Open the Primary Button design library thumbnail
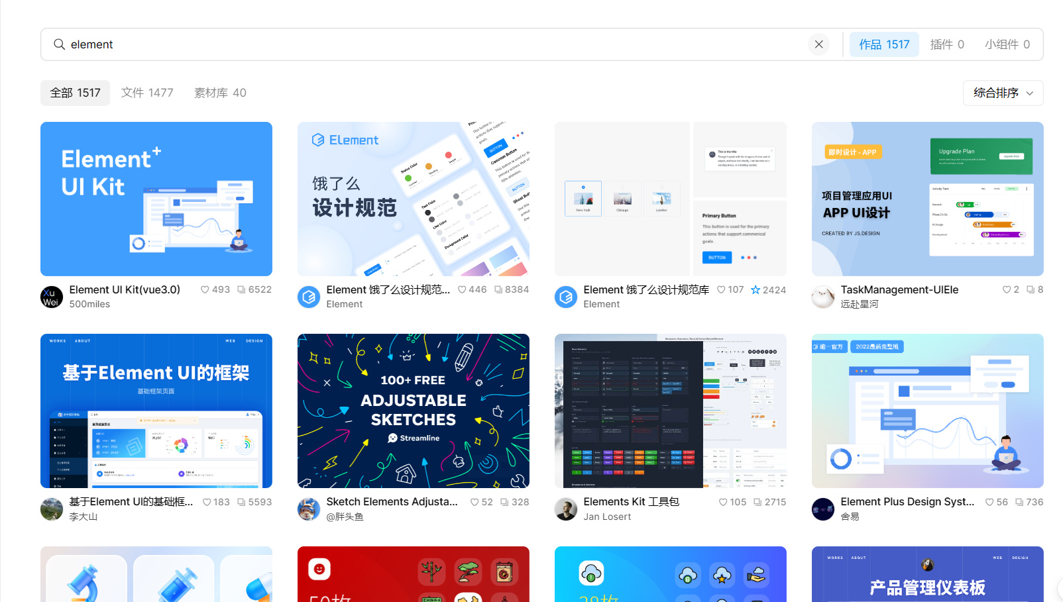 click(x=671, y=199)
